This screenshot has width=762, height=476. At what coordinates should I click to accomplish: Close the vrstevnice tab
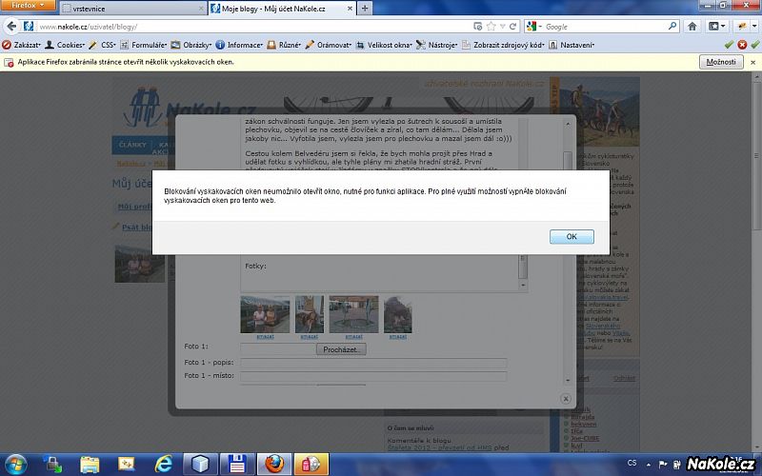(201, 9)
